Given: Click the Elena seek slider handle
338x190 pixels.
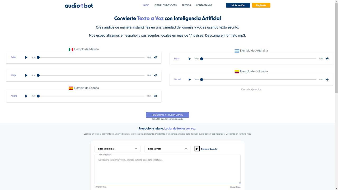Looking at the screenshot, I should [201, 59].
